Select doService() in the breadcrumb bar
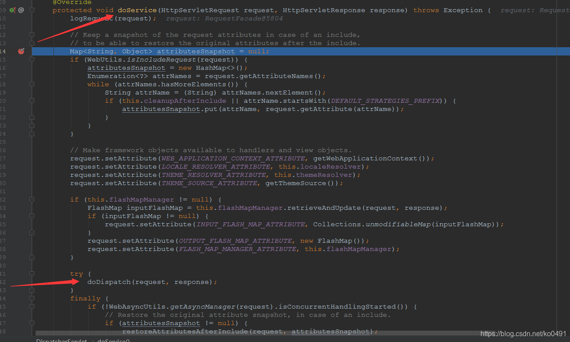The width and height of the screenshot is (570, 342). [114, 340]
